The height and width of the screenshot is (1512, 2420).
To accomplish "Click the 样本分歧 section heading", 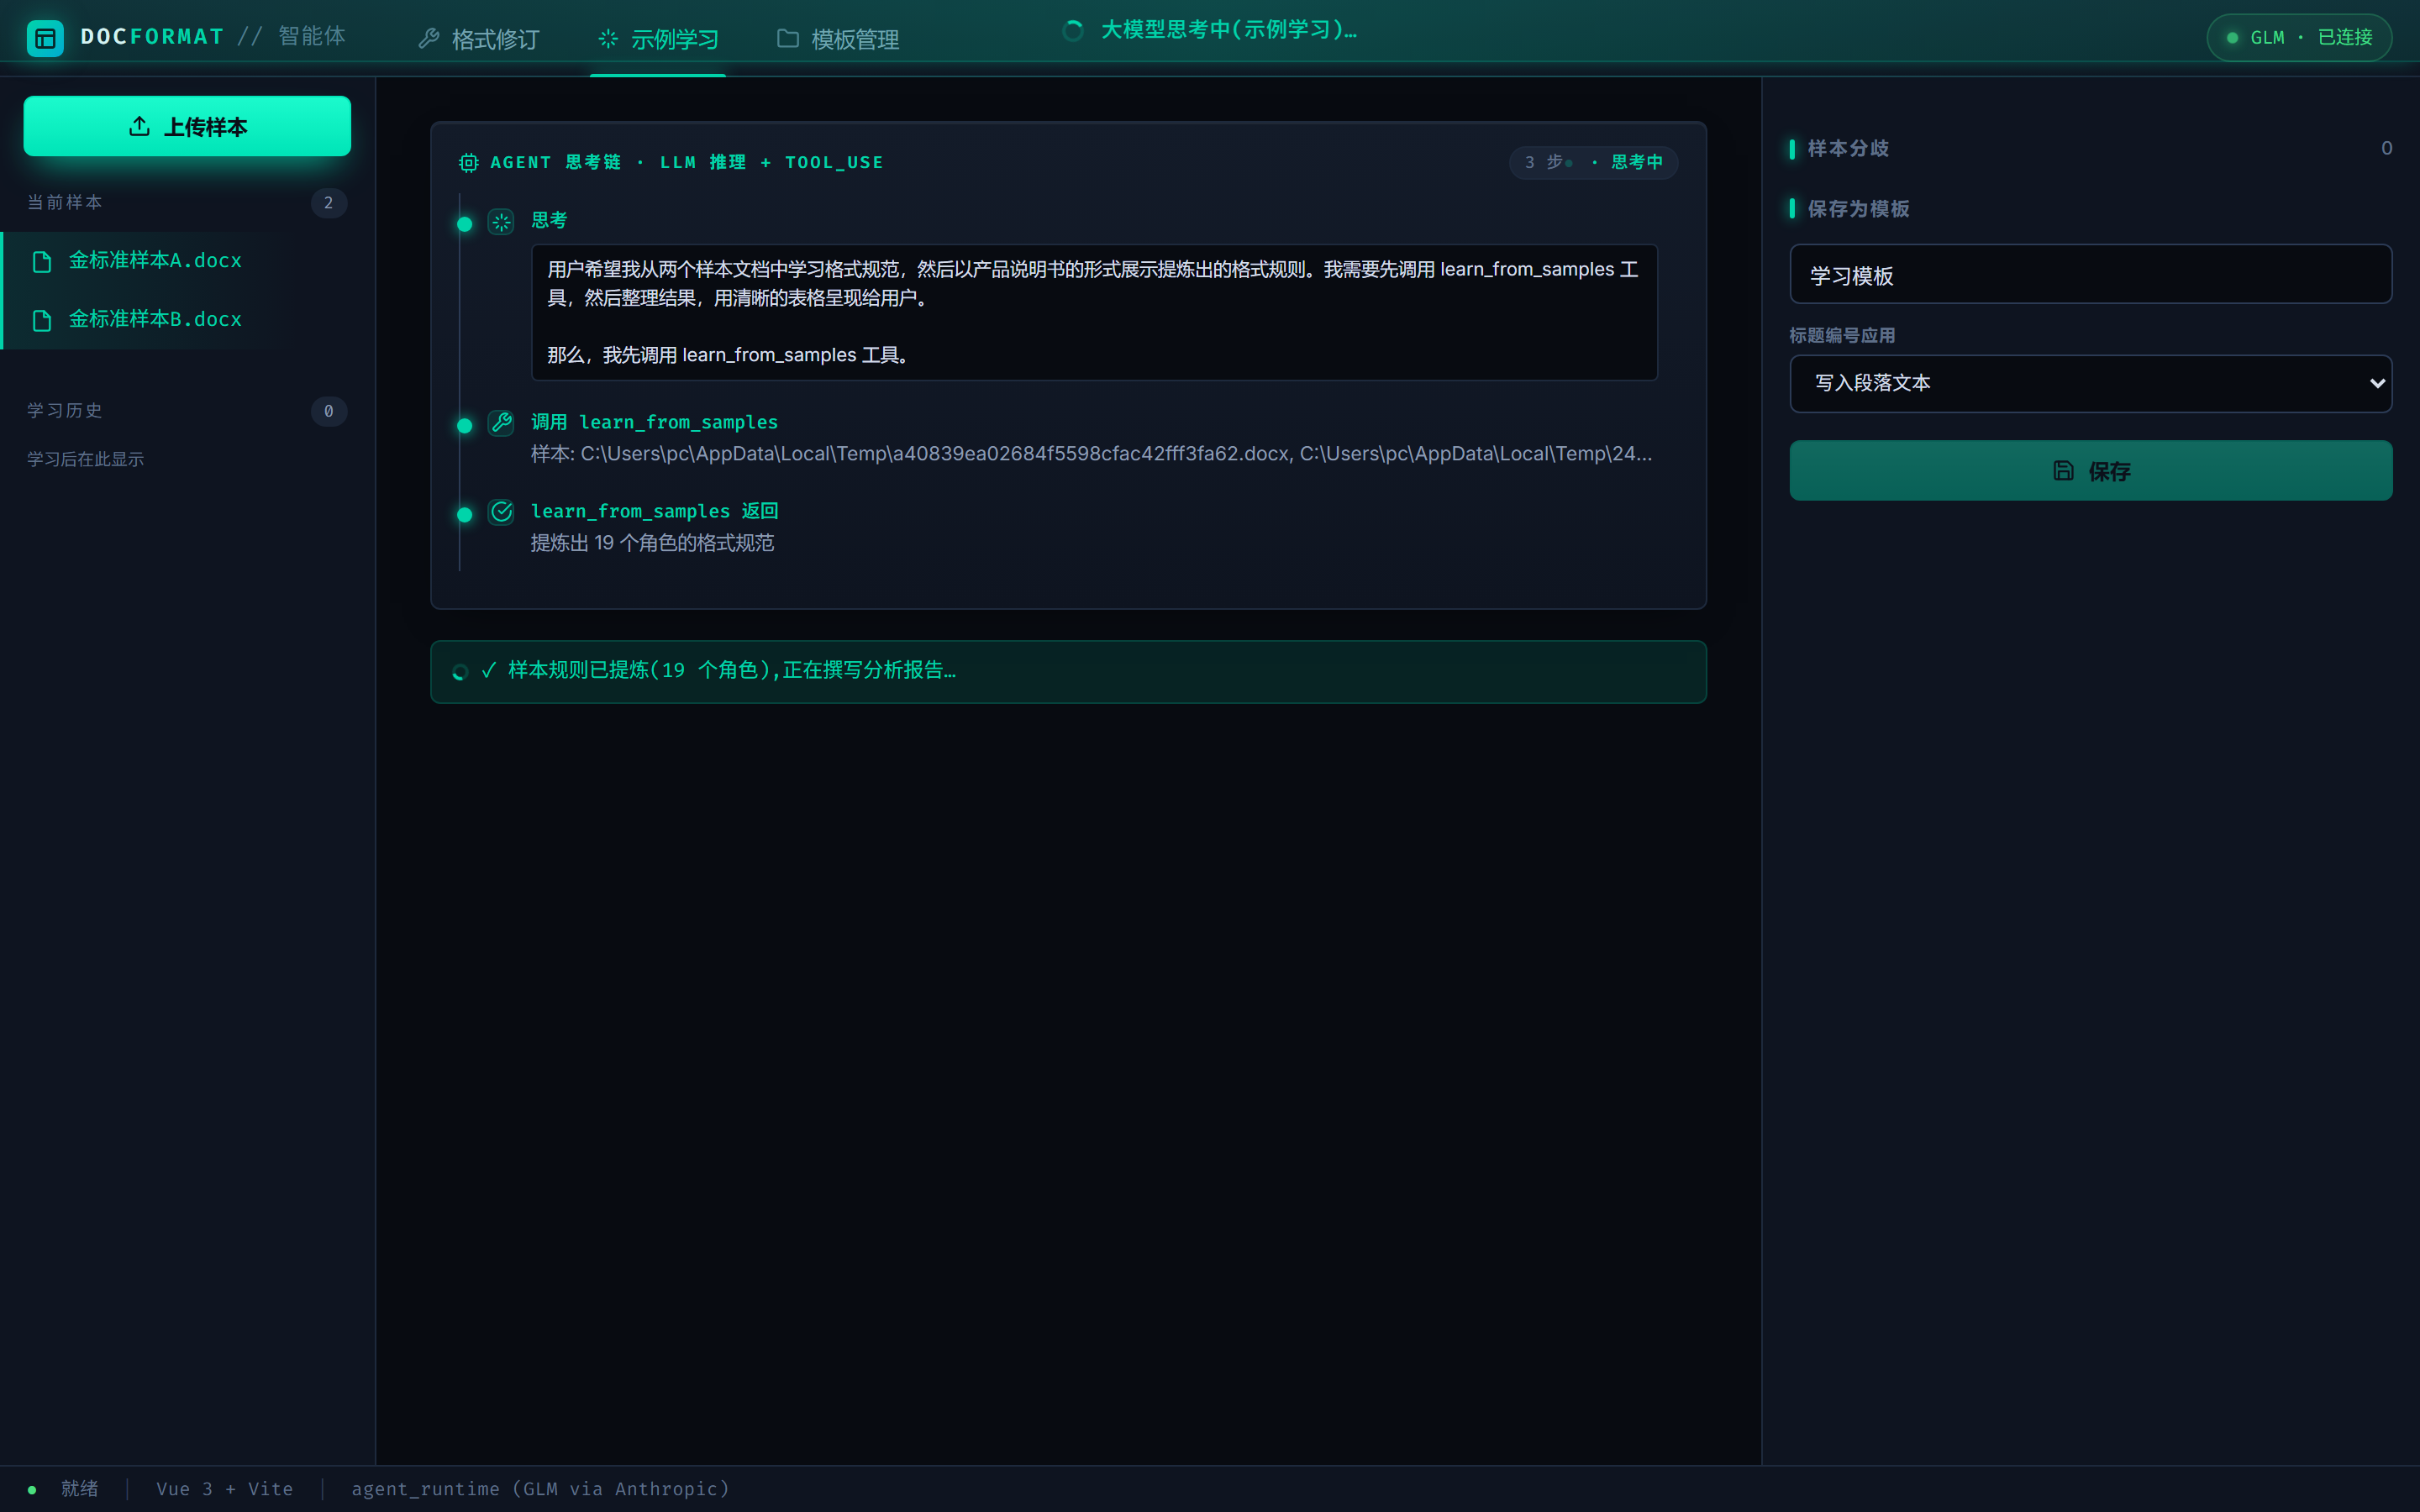I will (x=1848, y=149).
